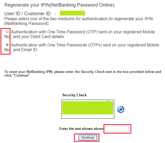Click the 'Enter the text shown above' label
This screenshot has height=143, width=165.
(x=81, y=129)
